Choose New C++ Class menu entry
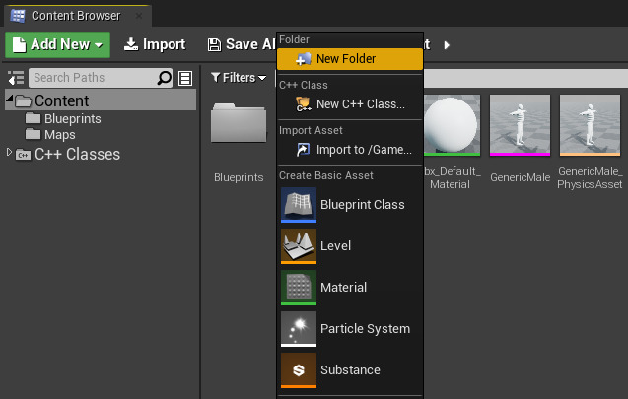 click(350, 104)
